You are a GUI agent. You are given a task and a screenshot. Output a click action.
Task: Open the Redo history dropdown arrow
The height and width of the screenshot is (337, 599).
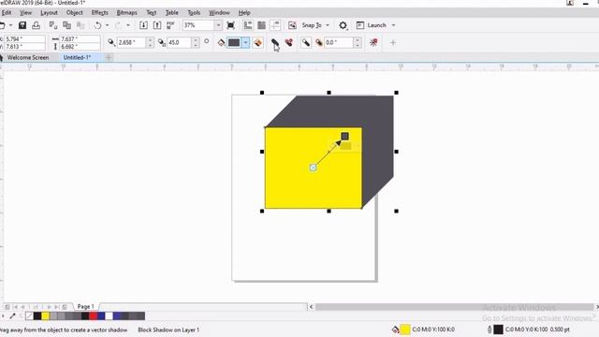128,25
